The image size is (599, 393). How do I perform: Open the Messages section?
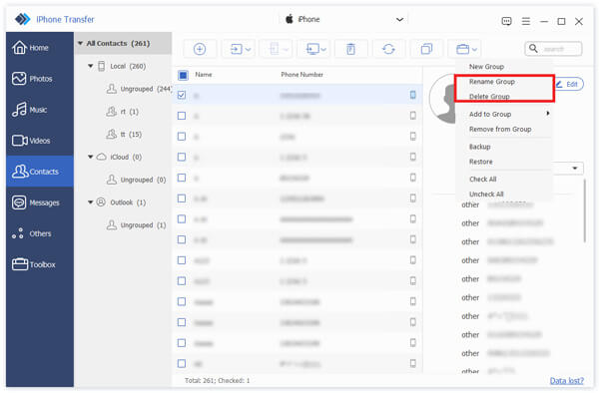39,202
